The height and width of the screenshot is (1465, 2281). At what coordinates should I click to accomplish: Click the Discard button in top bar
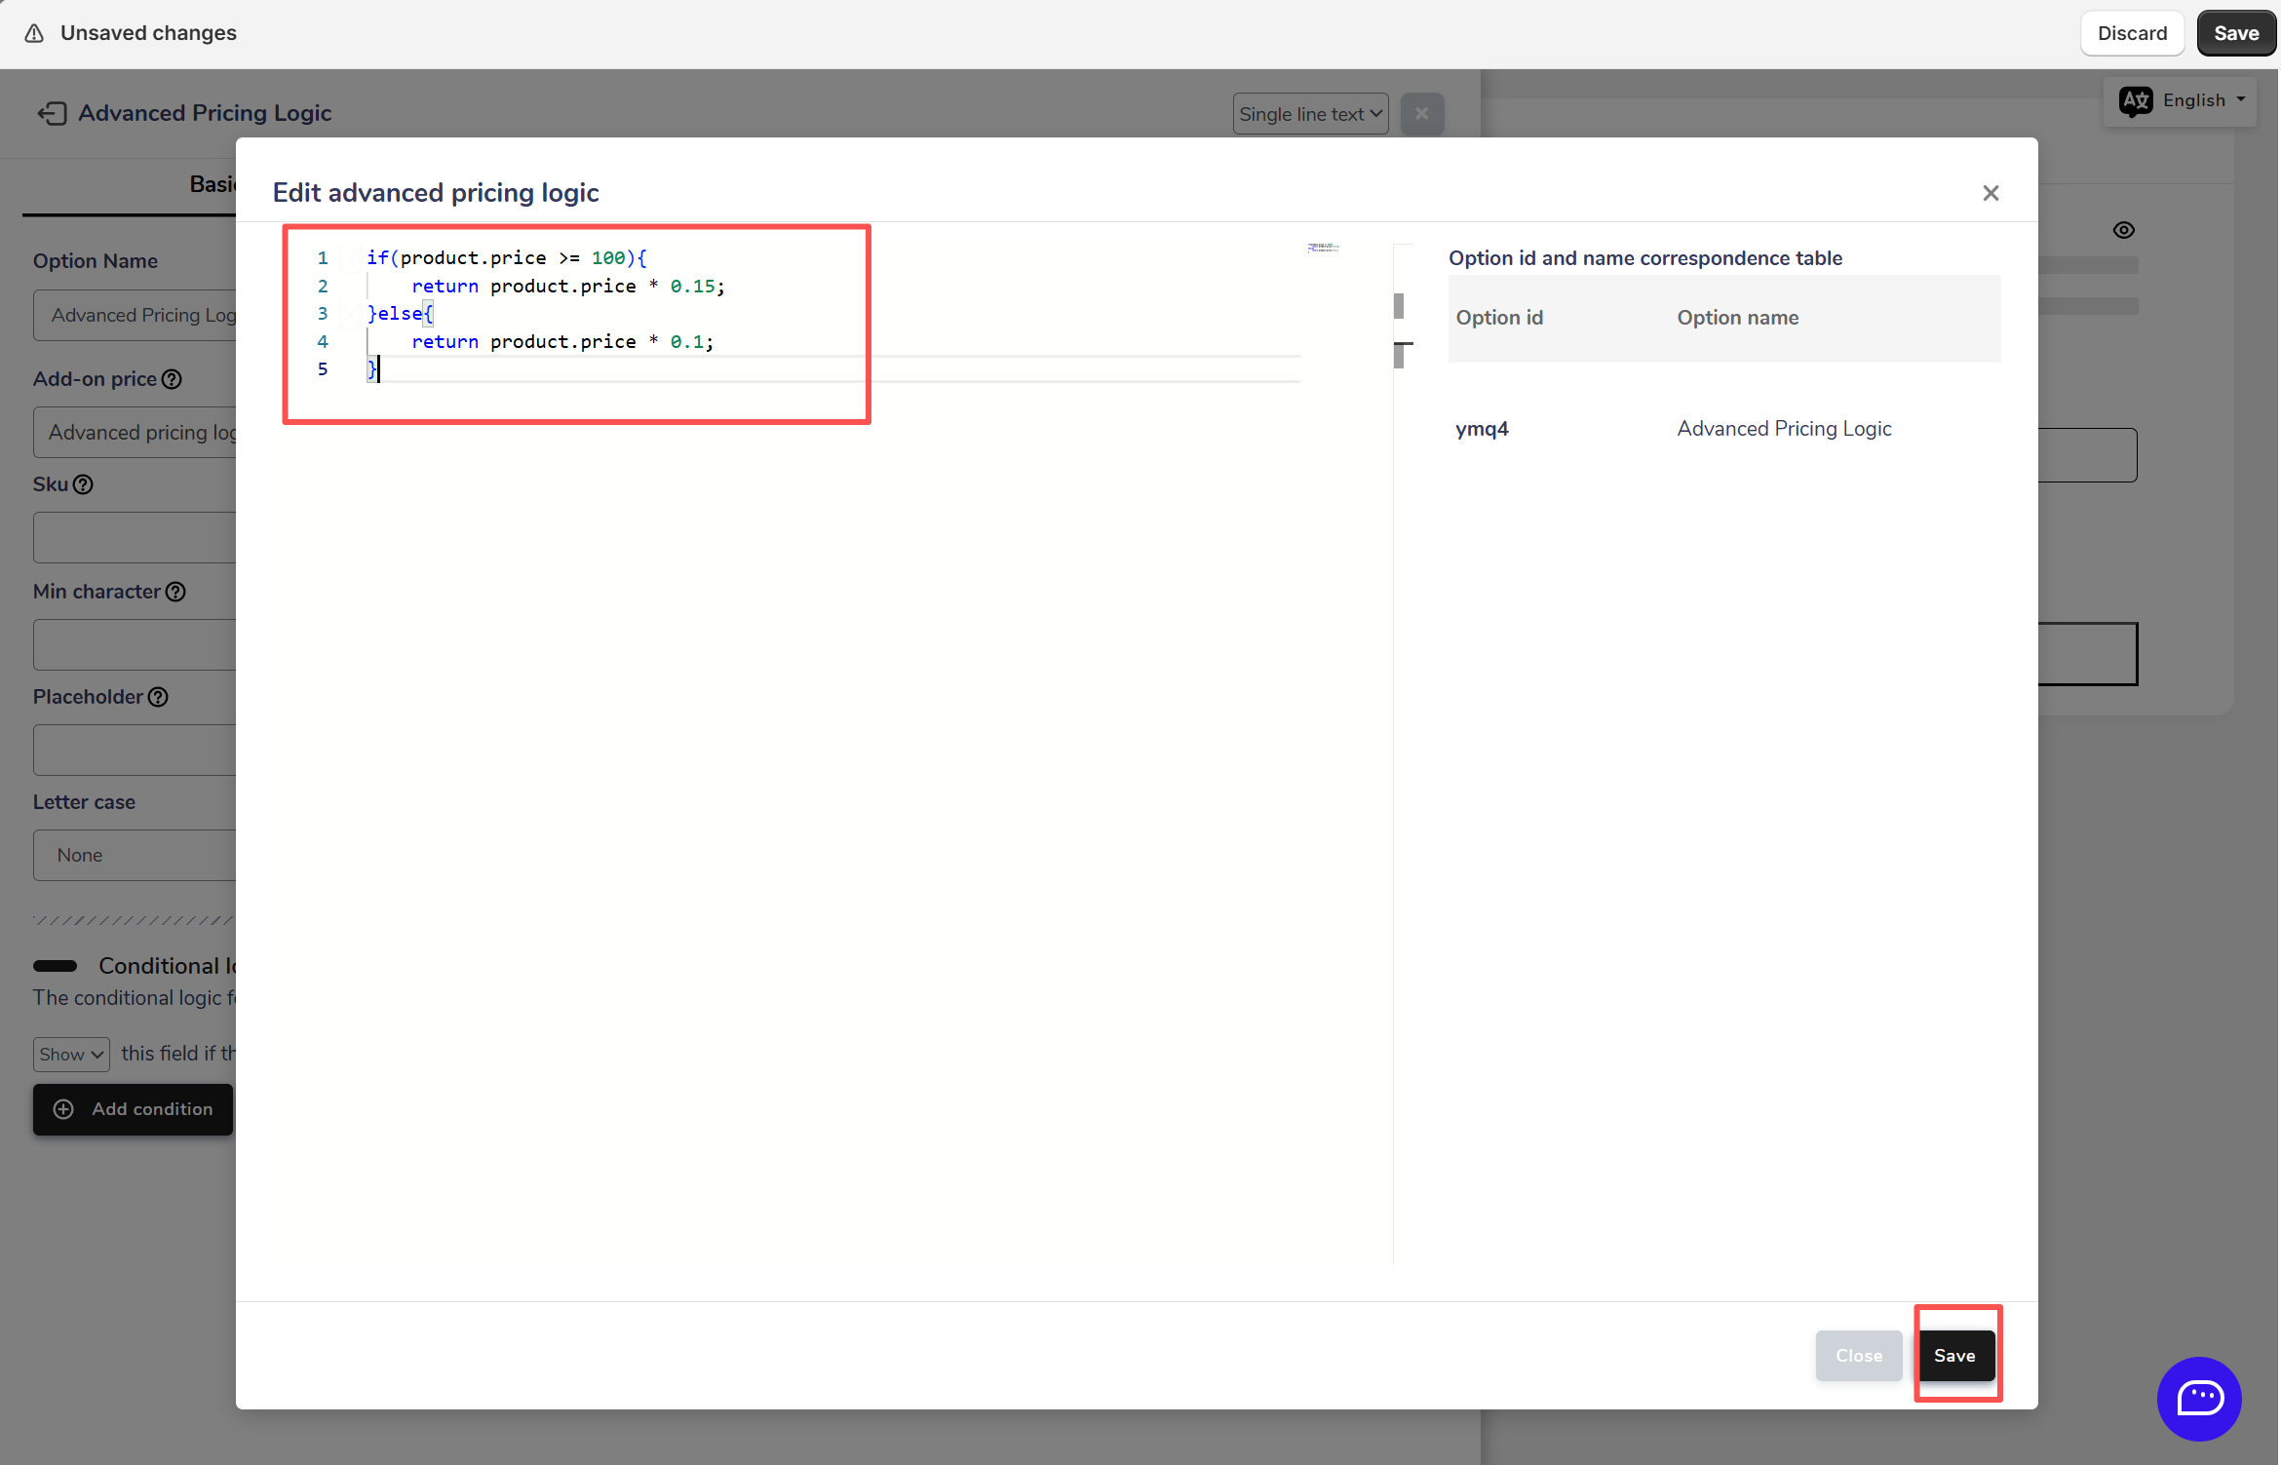(x=2132, y=33)
